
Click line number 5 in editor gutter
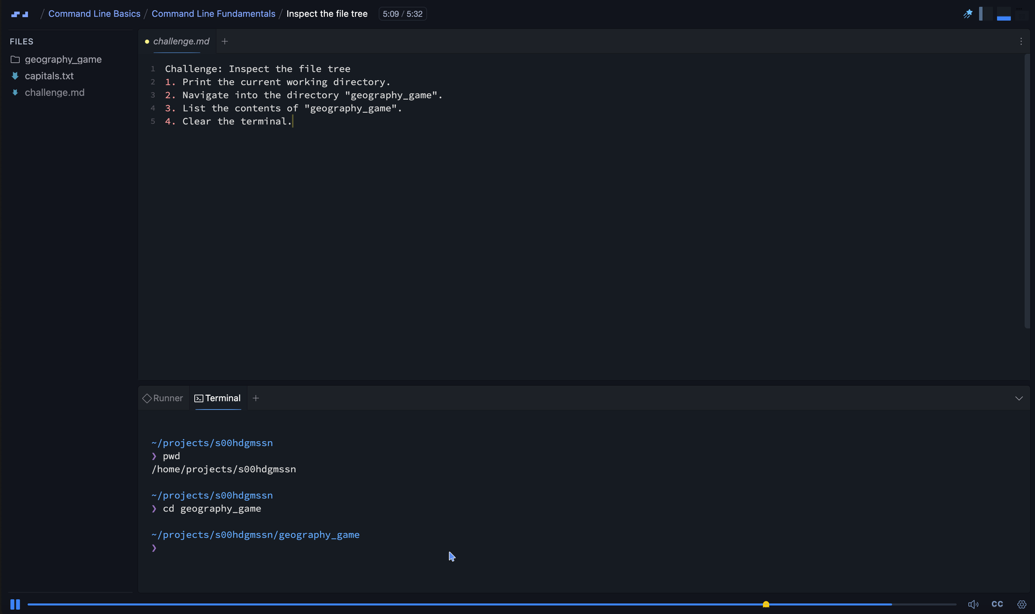pyautogui.click(x=153, y=122)
